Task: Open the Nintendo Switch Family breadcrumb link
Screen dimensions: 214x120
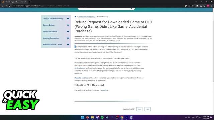Action: pyautogui.click(x=87, y=17)
